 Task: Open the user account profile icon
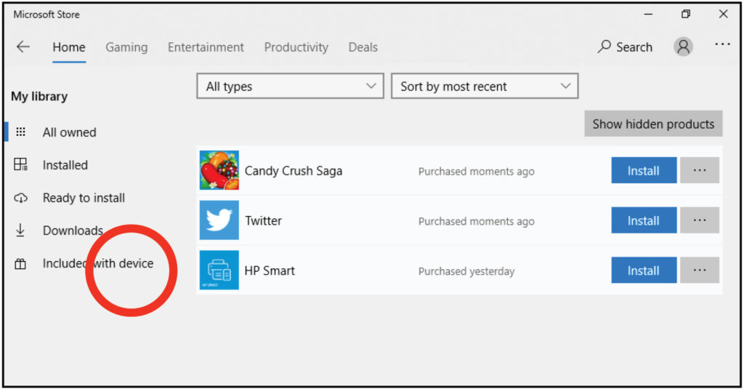[x=683, y=47]
